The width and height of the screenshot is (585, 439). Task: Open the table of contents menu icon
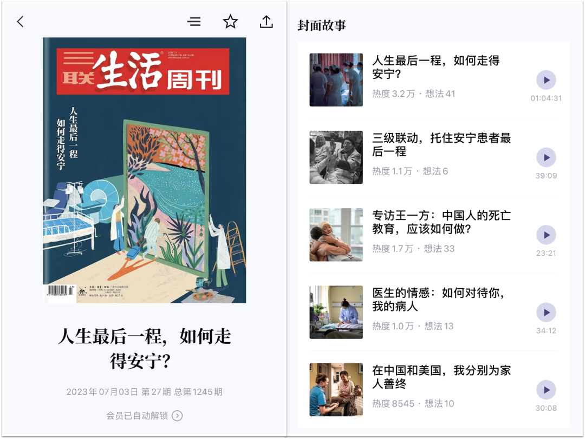193,22
